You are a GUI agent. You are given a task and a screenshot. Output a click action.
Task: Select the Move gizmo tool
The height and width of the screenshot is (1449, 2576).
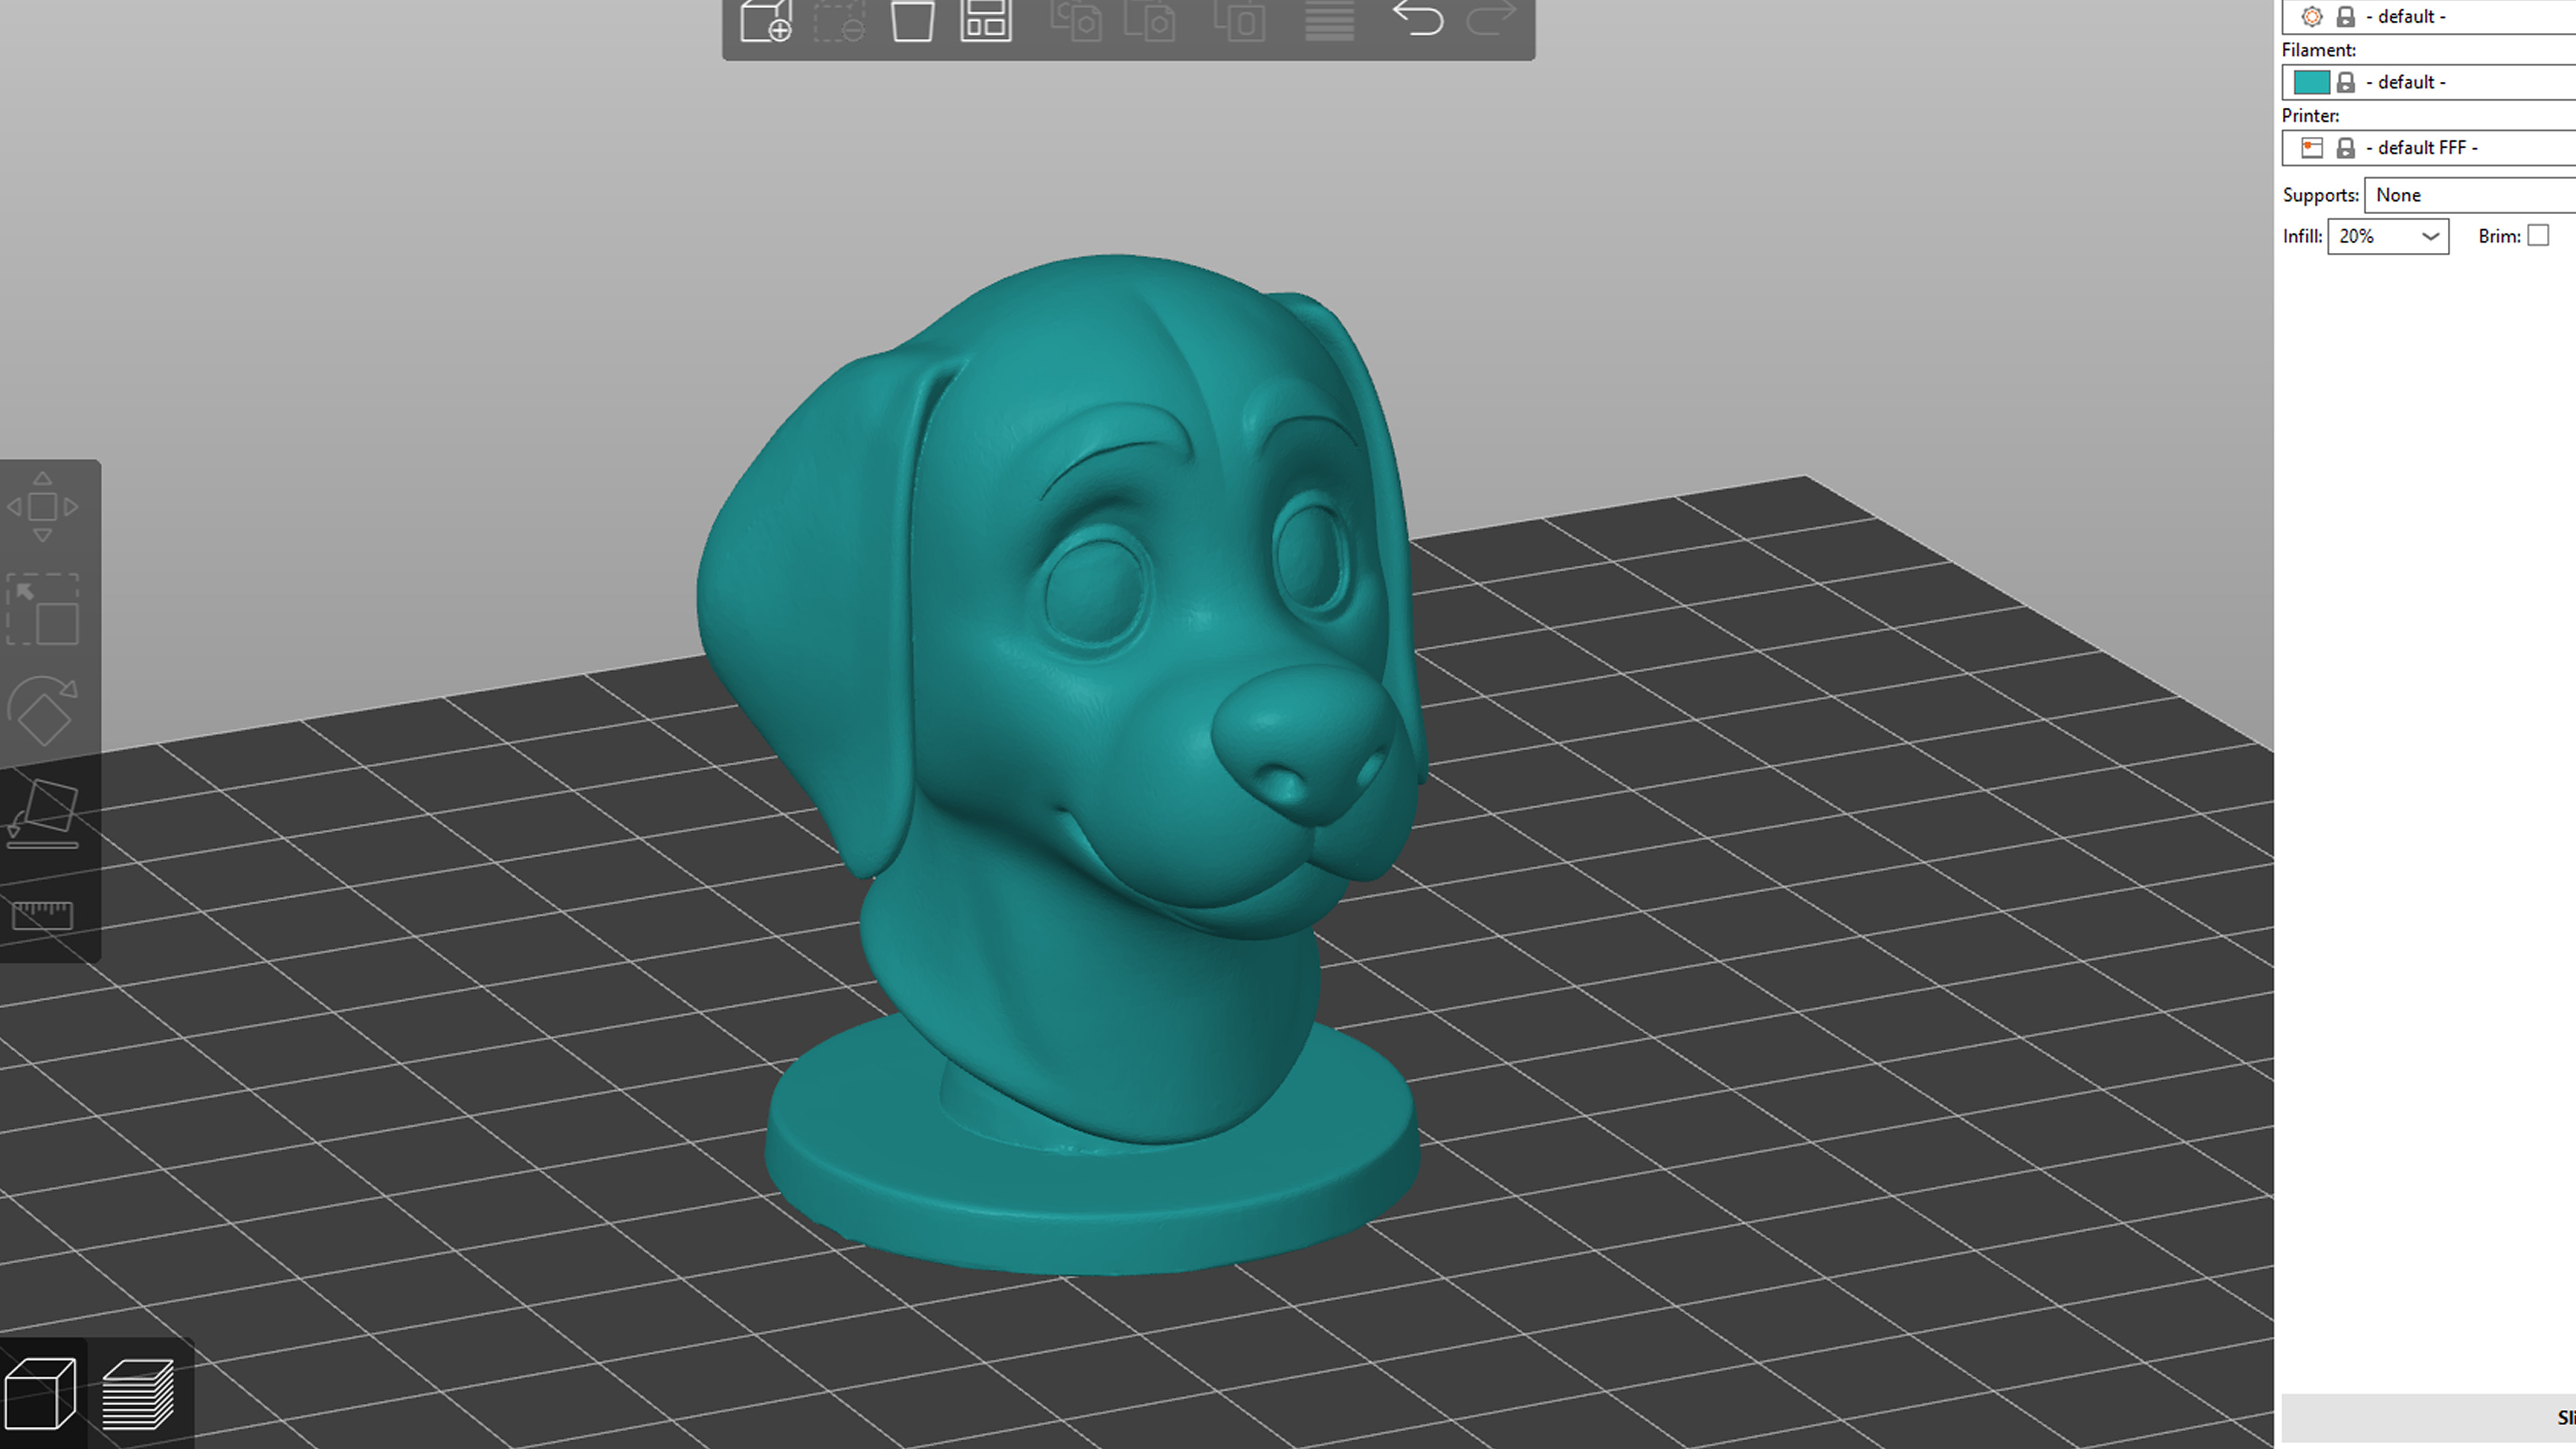(42, 507)
